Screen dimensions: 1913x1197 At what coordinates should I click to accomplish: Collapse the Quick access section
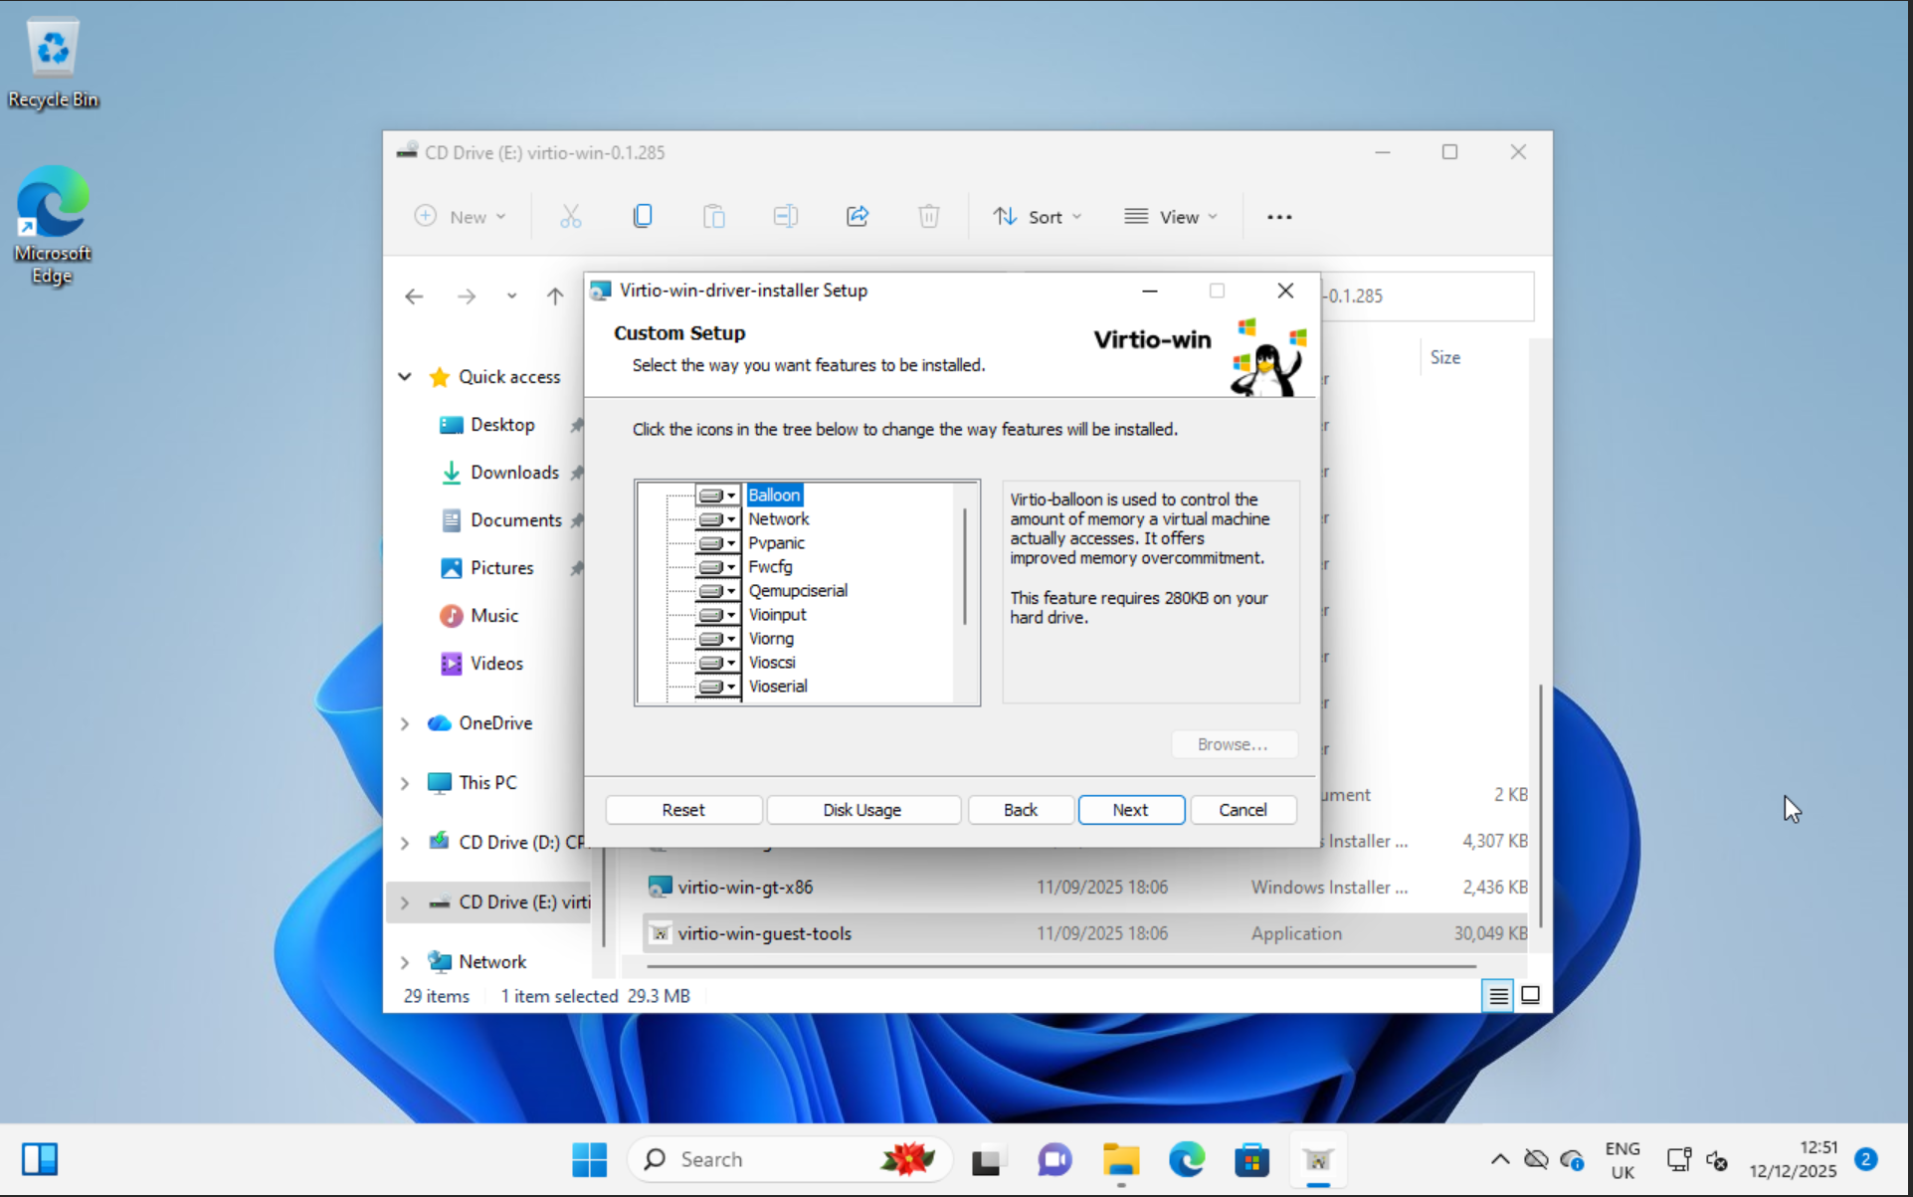pyautogui.click(x=405, y=376)
